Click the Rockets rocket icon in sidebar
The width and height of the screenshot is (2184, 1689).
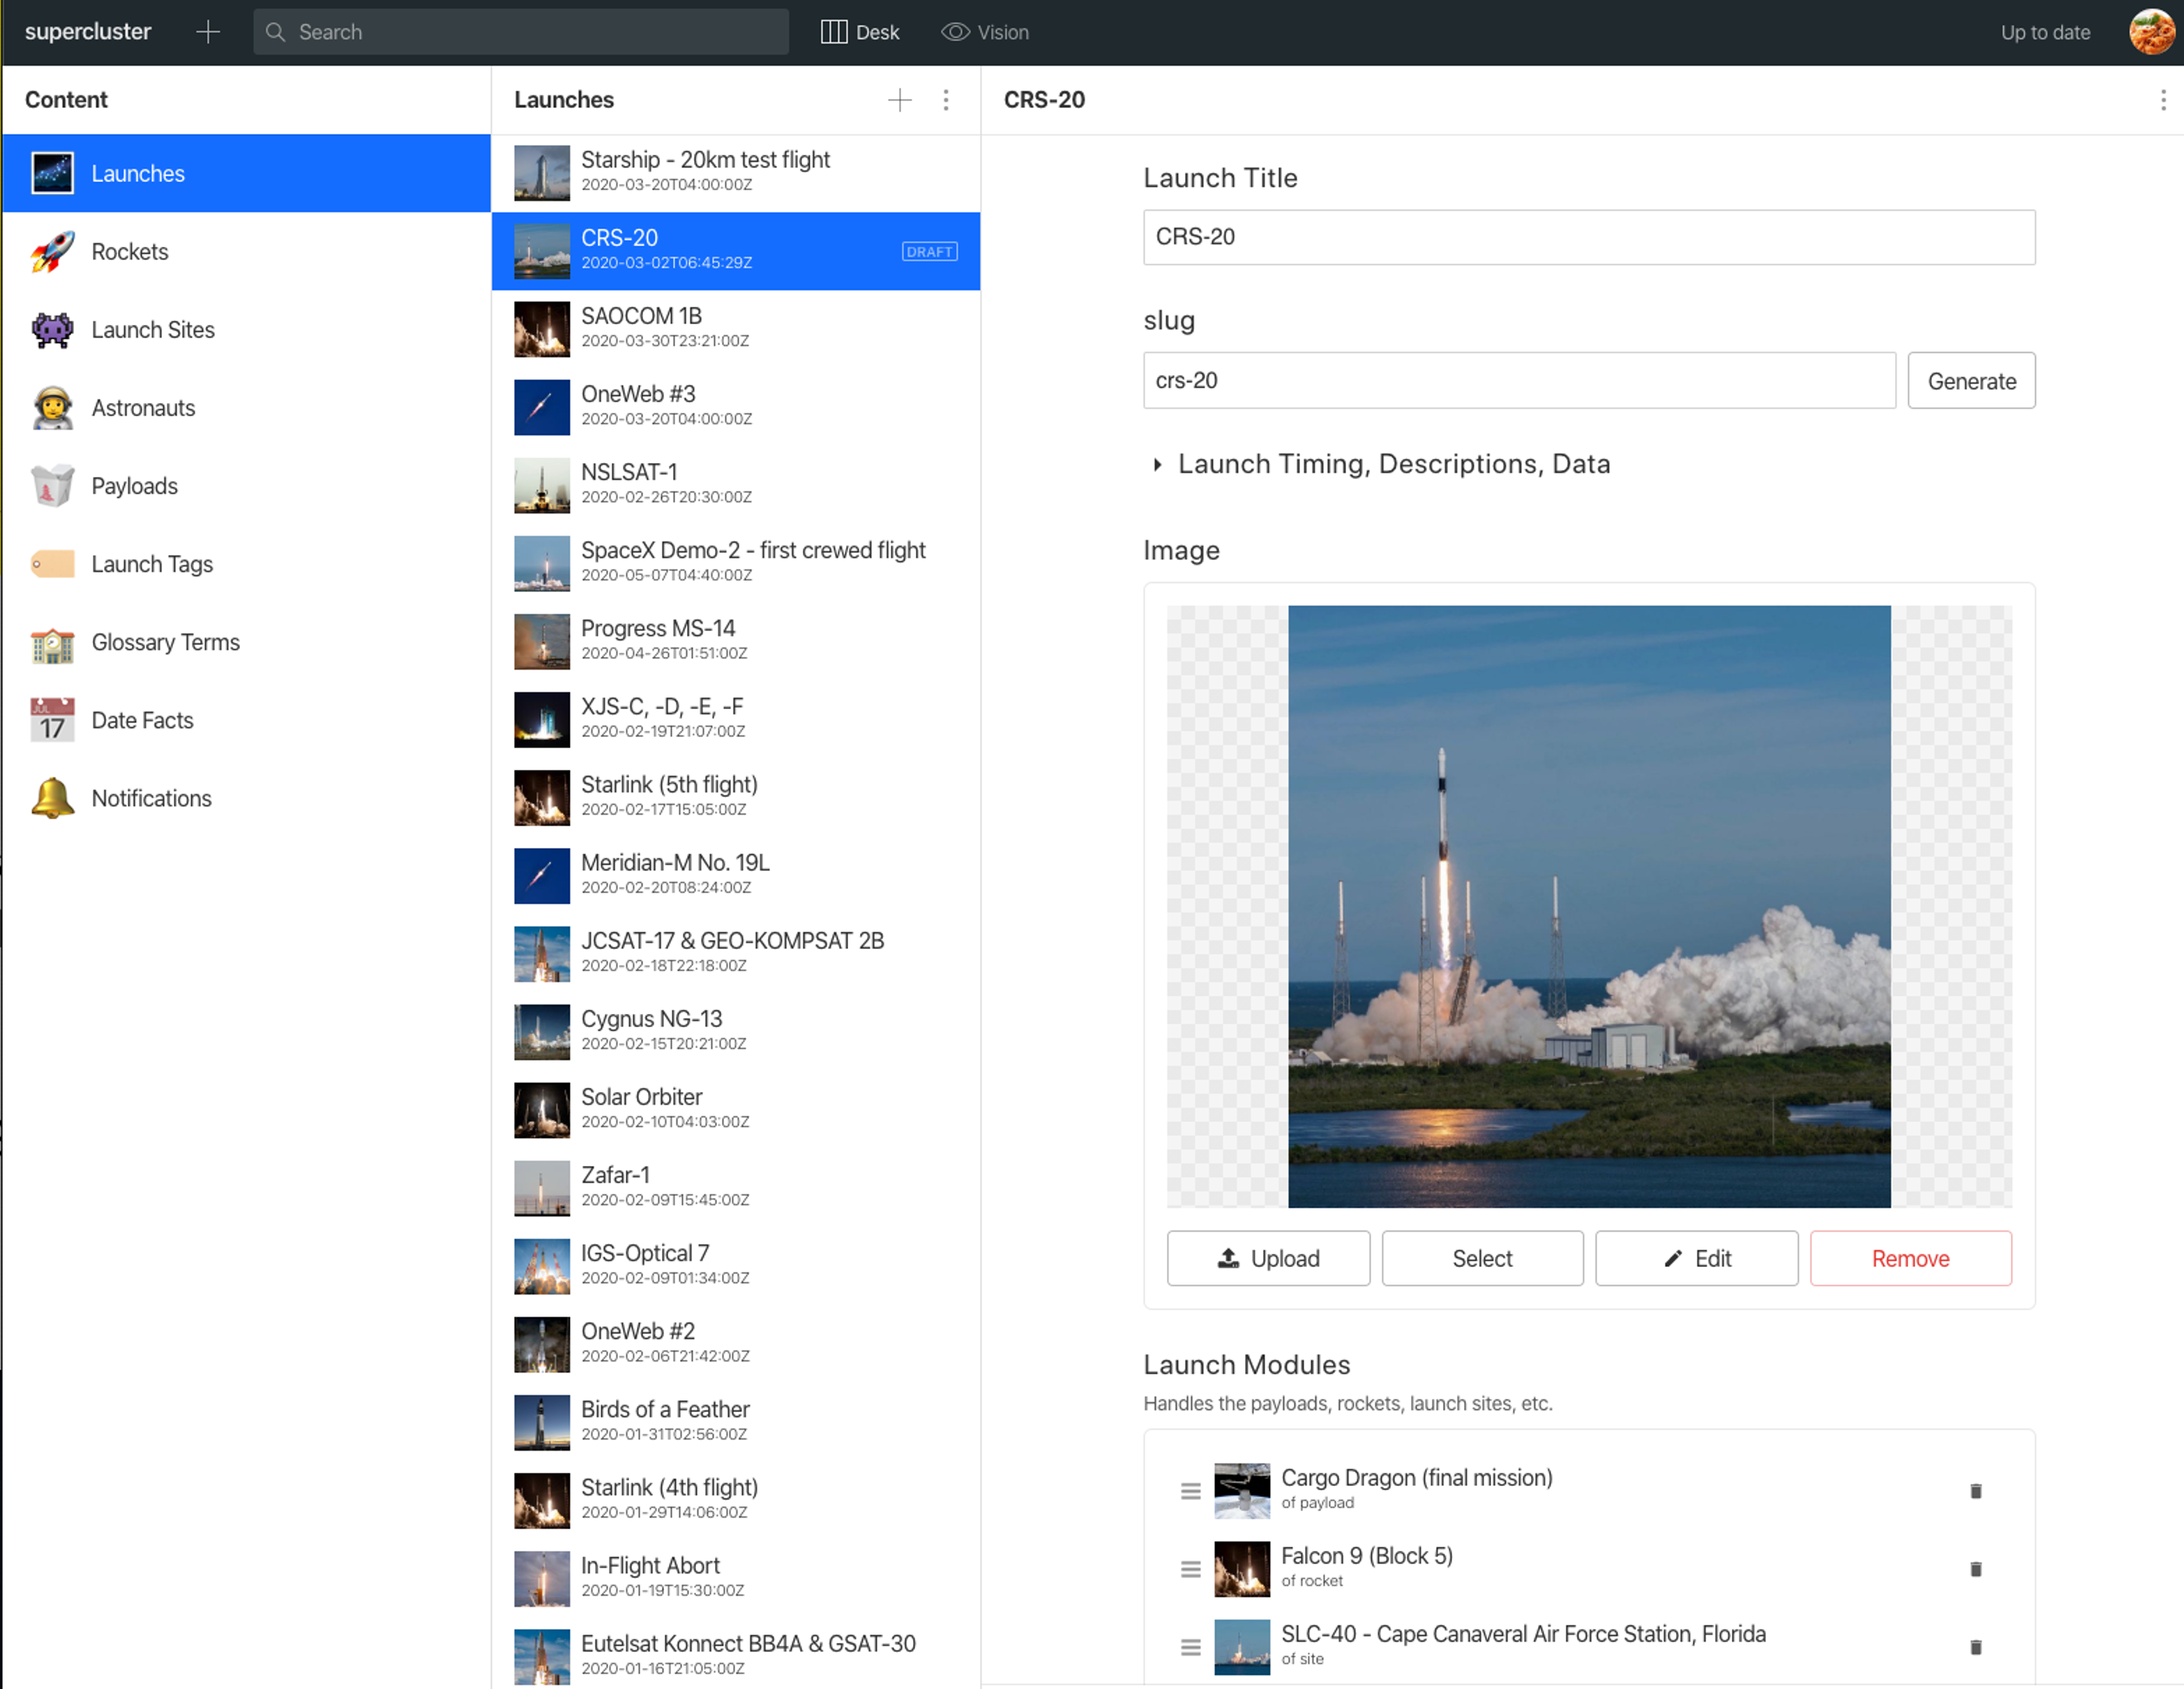[x=52, y=252]
